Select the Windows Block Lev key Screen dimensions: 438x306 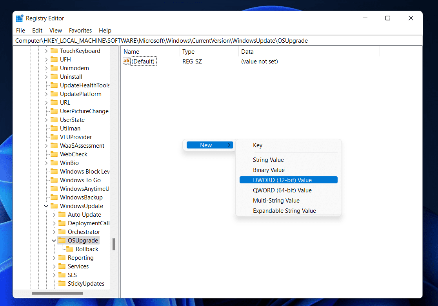point(85,172)
